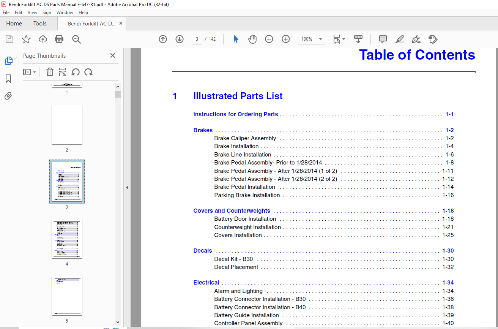Image resolution: width=498 pixels, height=329 pixels.
Task: Click Alarm and Lighting entry
Action: click(238, 291)
